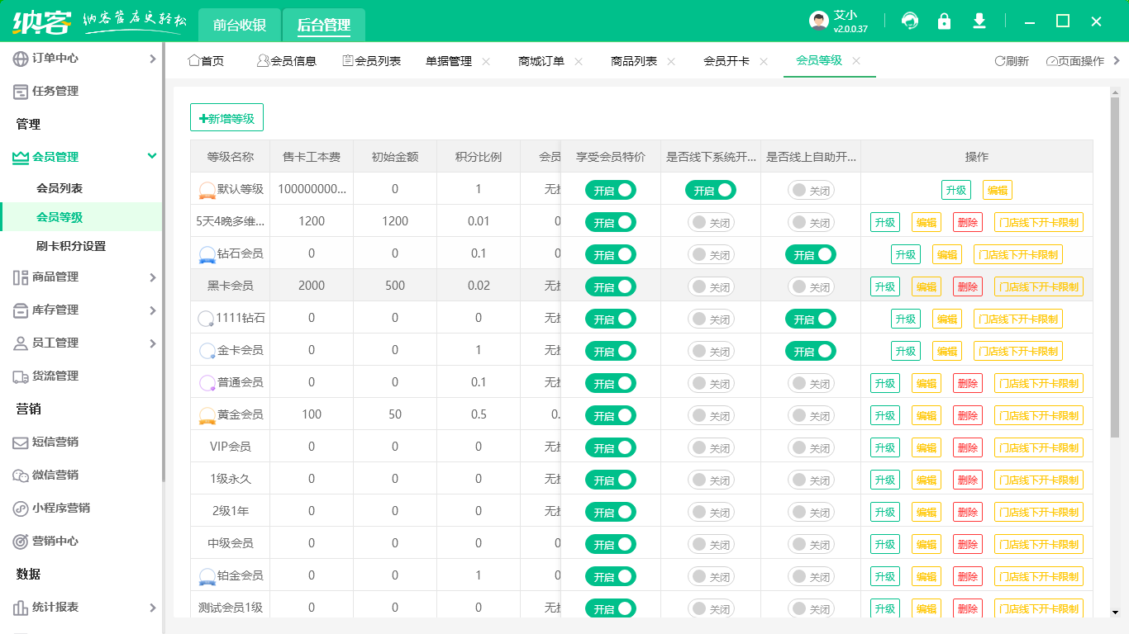Open 货流管理 from the sidebar

(58, 376)
